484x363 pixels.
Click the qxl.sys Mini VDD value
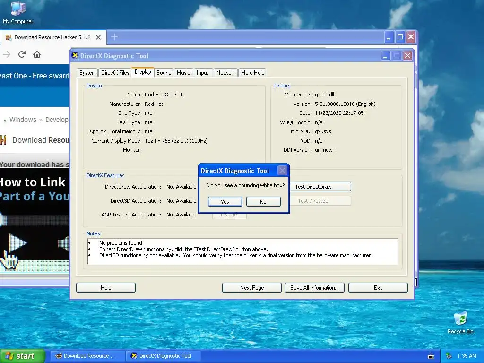[323, 131]
